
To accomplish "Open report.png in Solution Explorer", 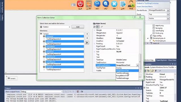I will click(x=159, y=25).
